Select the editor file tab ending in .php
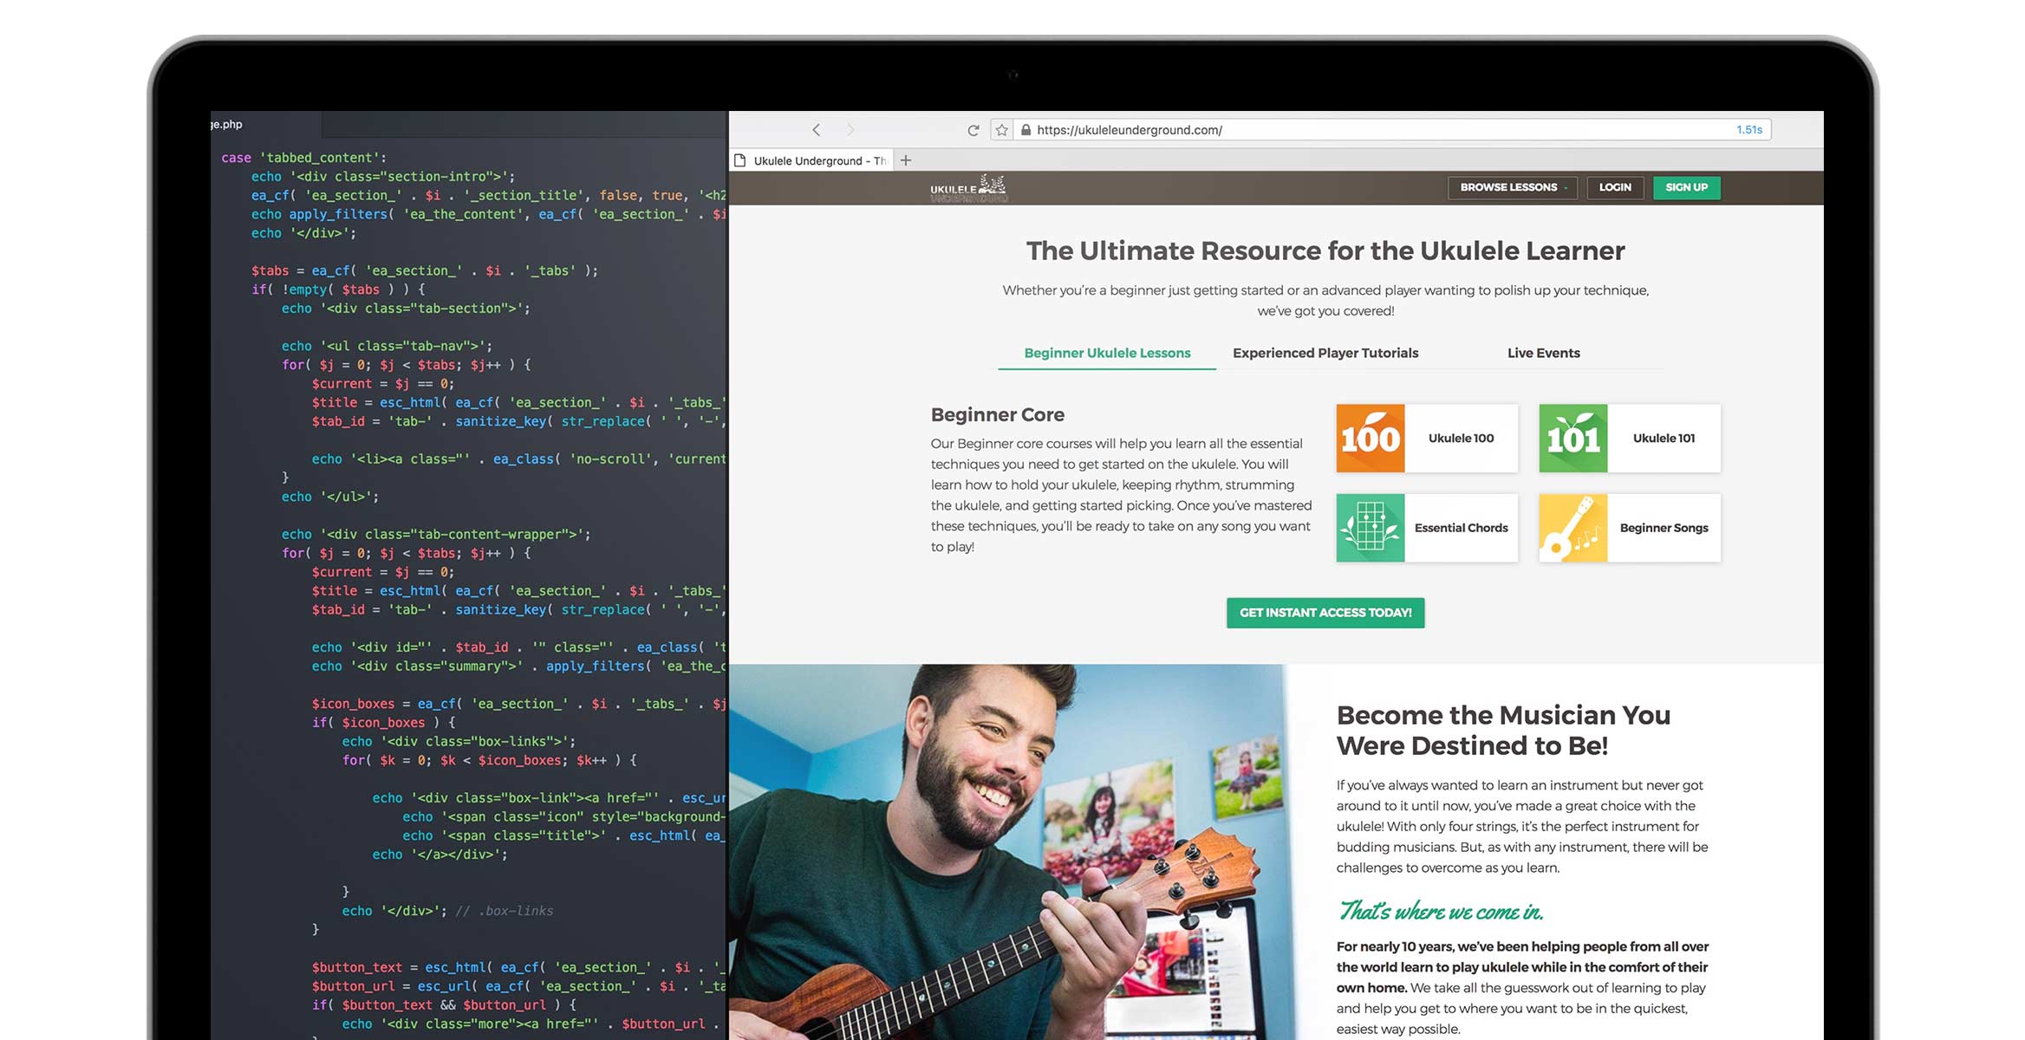 coord(264,124)
